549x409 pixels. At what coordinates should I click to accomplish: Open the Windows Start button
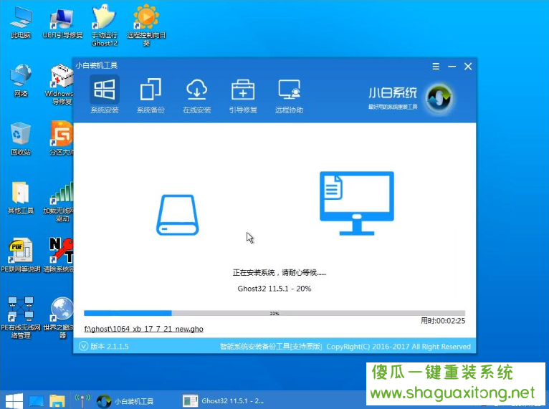tap(14, 400)
